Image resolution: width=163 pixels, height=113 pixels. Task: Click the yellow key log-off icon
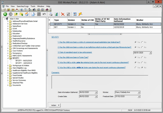click(x=9, y=10)
